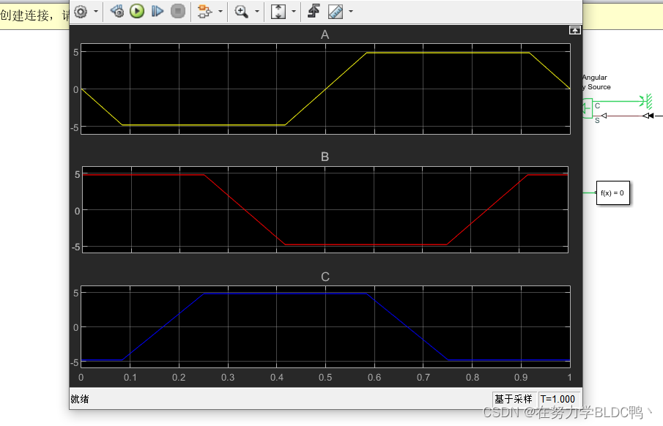
Task: Click x-axis tick label 0.3
Action: [x=228, y=378]
